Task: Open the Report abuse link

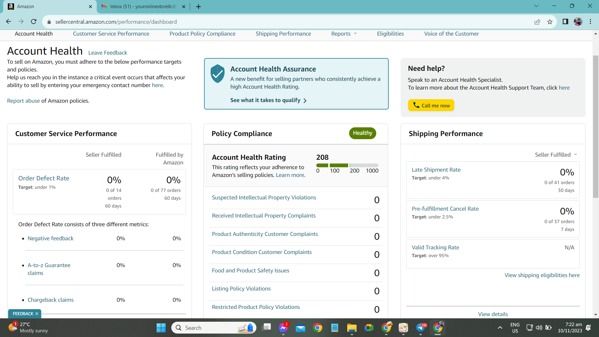Action: (23, 101)
